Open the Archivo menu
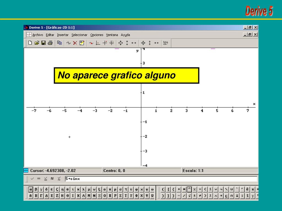 click(x=37, y=35)
